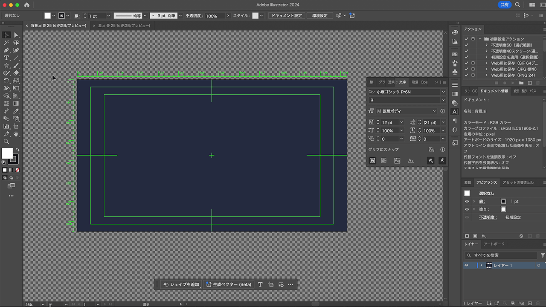Click 環境設定 button

pos(320,16)
